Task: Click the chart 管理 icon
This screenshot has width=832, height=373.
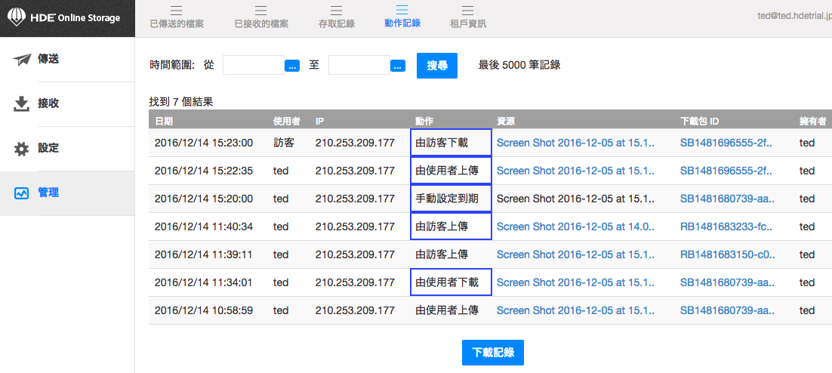Action: click(x=21, y=193)
